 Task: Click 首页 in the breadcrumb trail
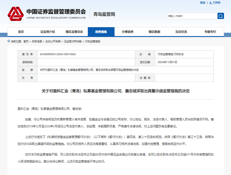coord(26,42)
